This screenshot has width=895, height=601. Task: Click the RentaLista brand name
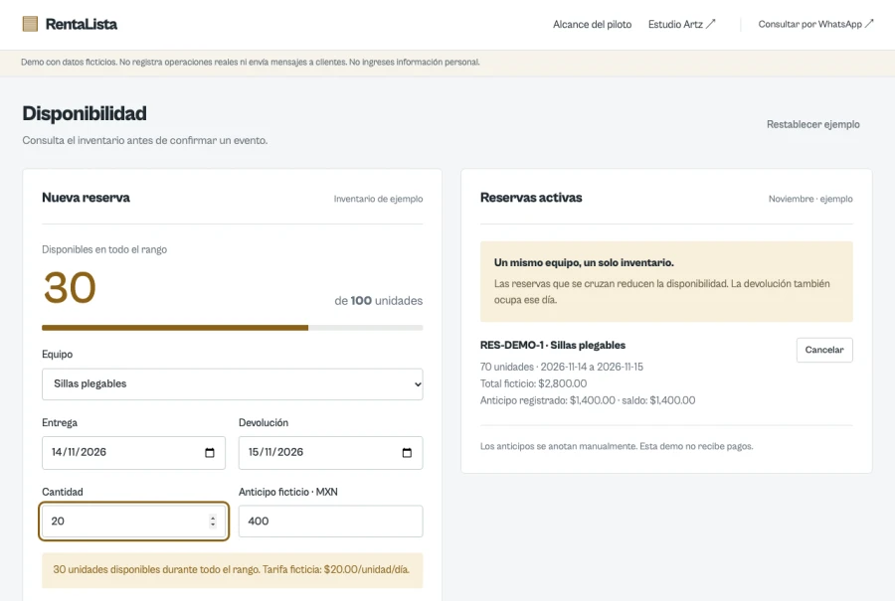point(82,24)
